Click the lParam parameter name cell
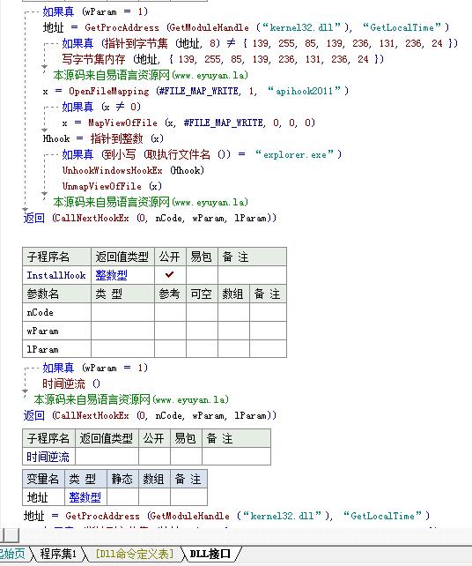Image resolution: width=472 pixels, height=566 pixels. (56, 349)
